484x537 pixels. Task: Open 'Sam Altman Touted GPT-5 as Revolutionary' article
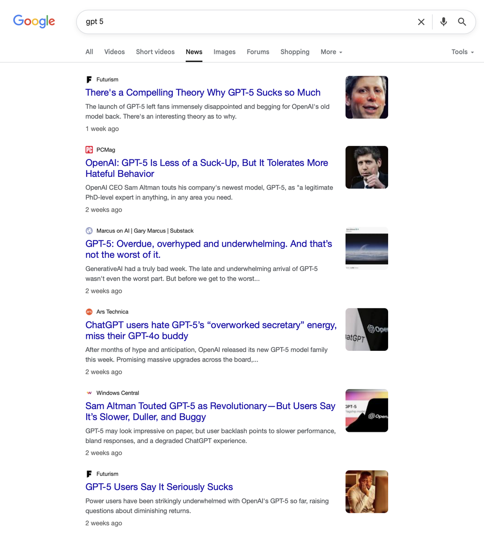(x=211, y=411)
